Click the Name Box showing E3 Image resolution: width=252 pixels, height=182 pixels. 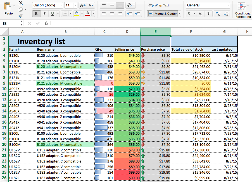(x=12, y=24)
